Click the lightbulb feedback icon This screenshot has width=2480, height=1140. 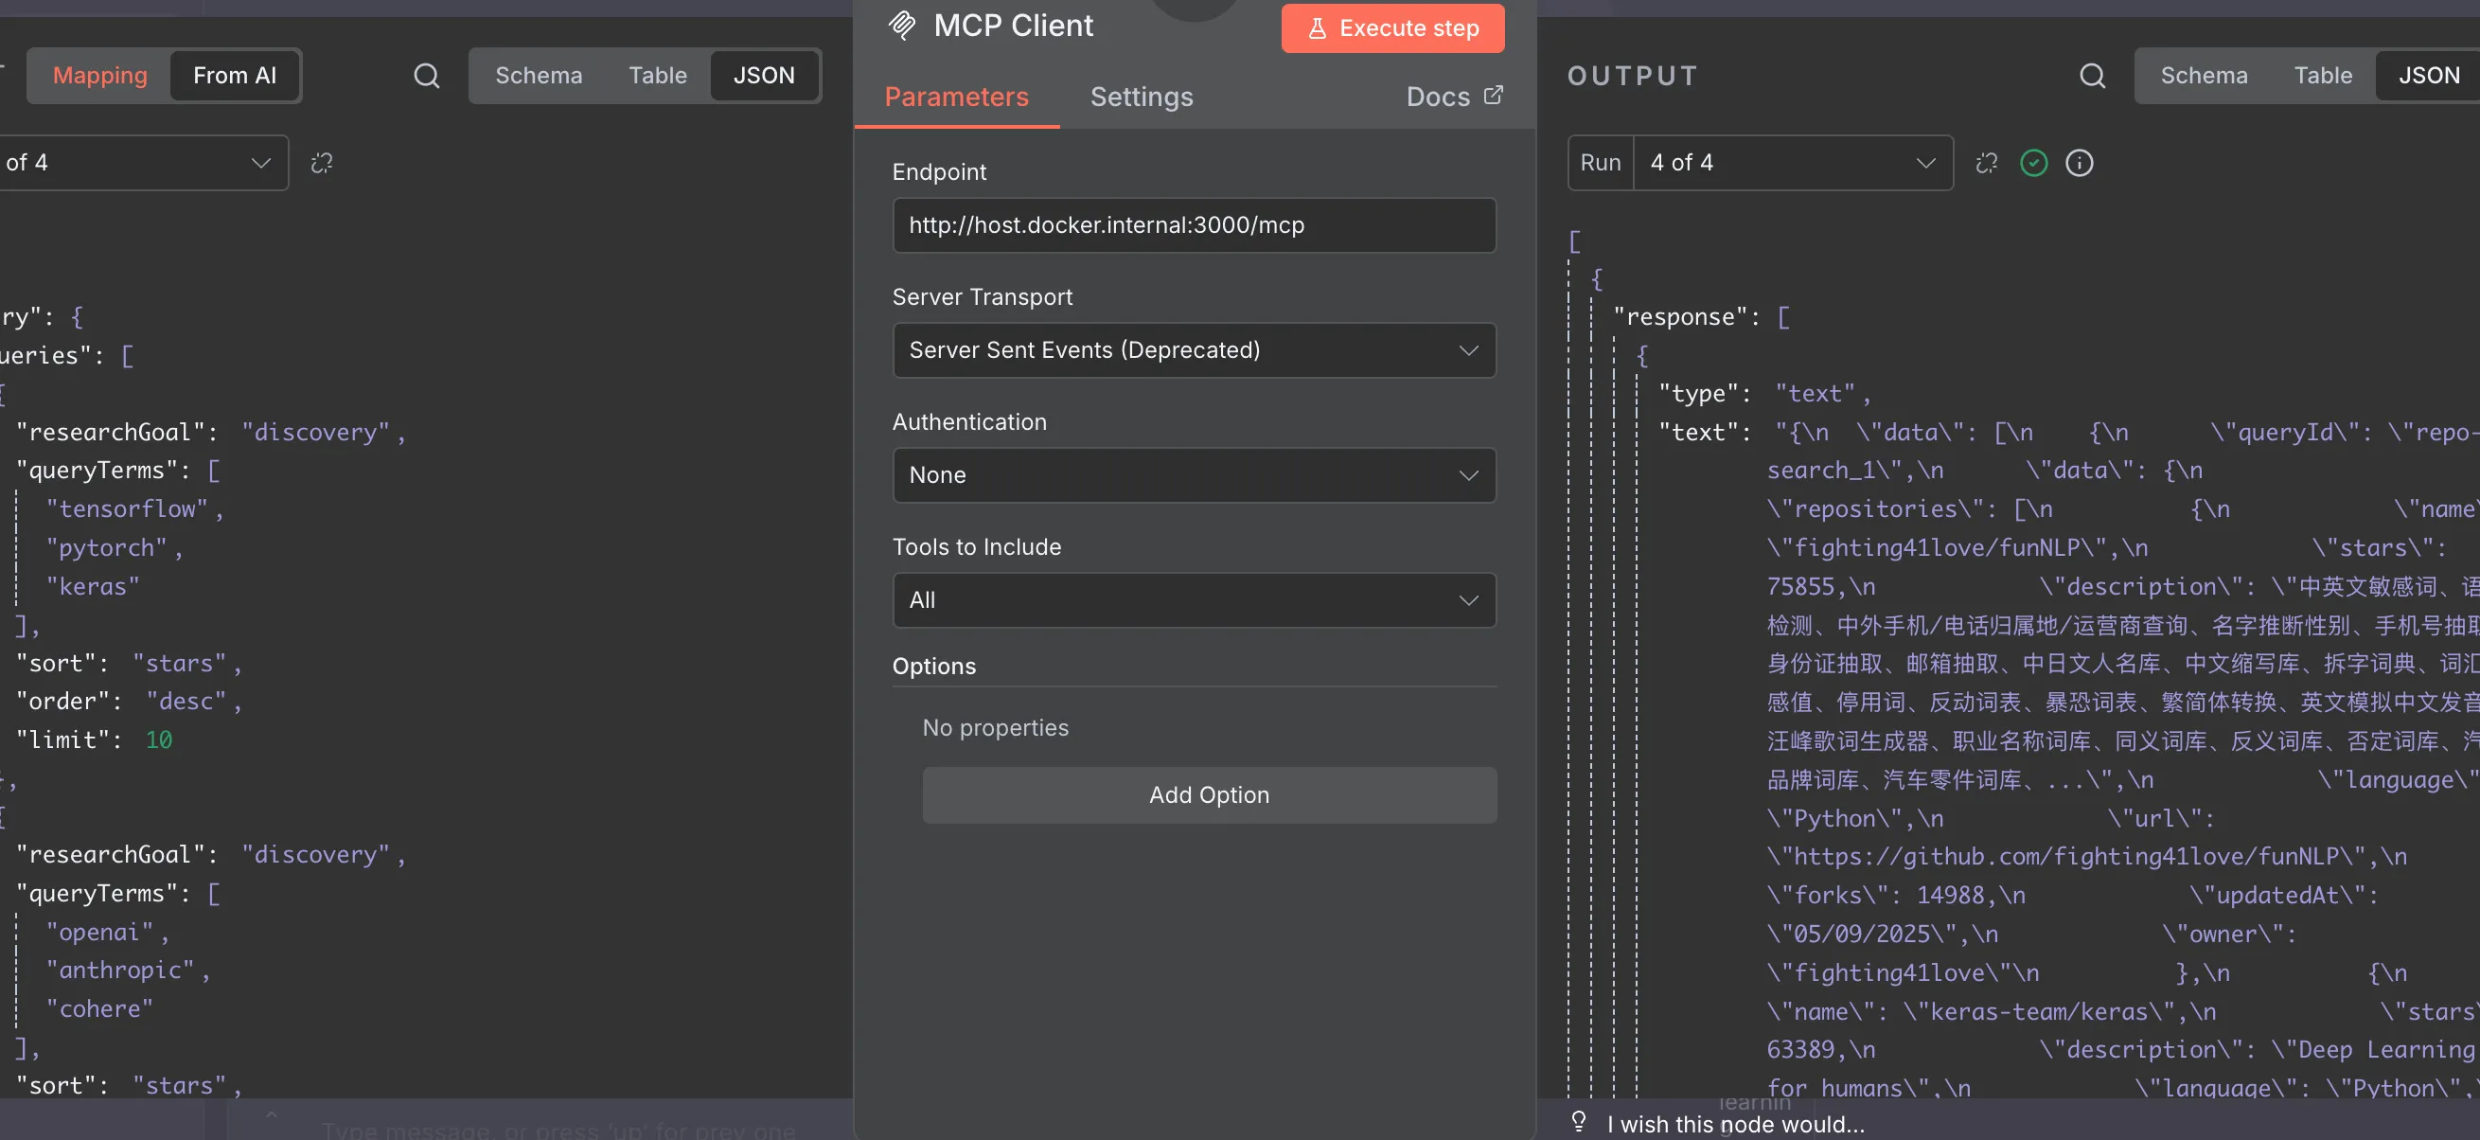(x=1579, y=1121)
